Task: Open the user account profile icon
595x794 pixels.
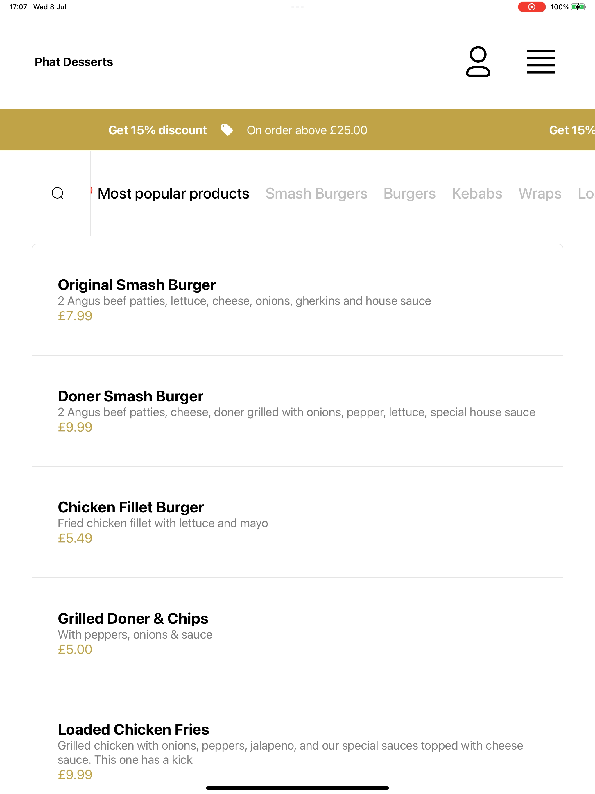Action: pyautogui.click(x=478, y=61)
